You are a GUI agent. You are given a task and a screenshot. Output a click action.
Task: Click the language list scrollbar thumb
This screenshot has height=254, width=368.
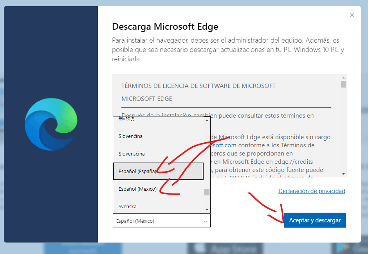[x=207, y=192]
